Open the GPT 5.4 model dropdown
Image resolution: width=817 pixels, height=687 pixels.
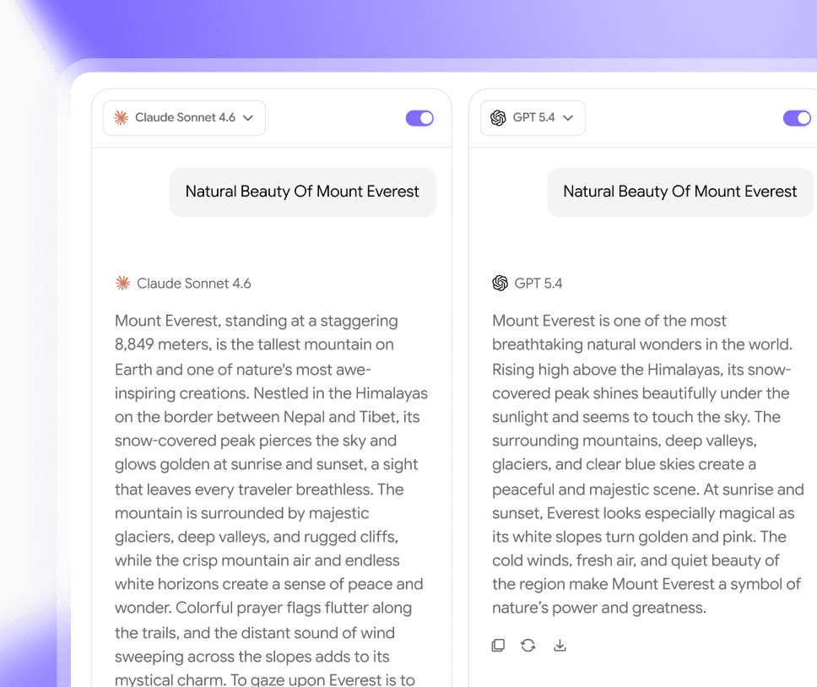coord(533,118)
